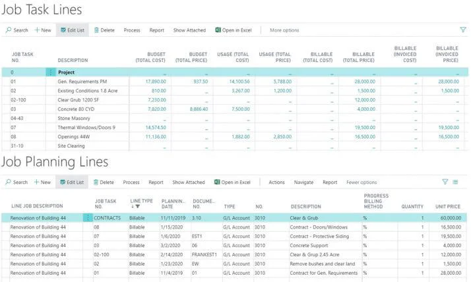Click Show Attached in Job Task Lines
The image size is (471, 282).
tap(189, 30)
